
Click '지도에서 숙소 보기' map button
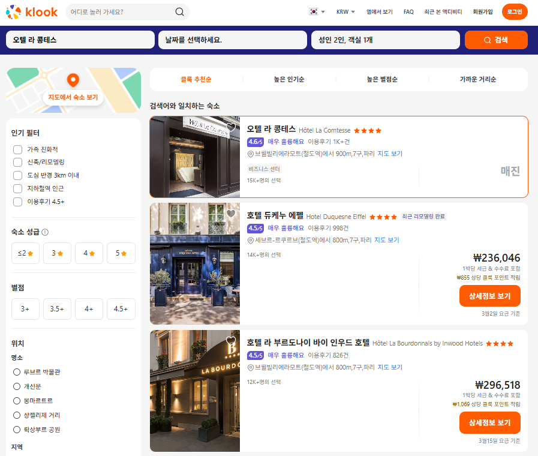pos(73,97)
